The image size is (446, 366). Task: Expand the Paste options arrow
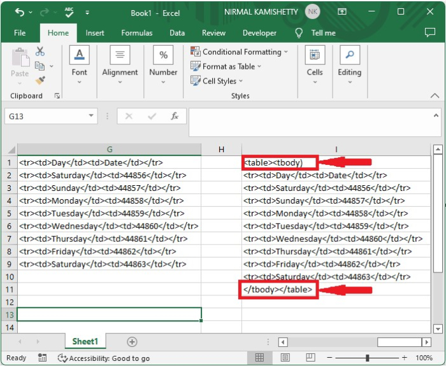pyautogui.click(x=20, y=83)
